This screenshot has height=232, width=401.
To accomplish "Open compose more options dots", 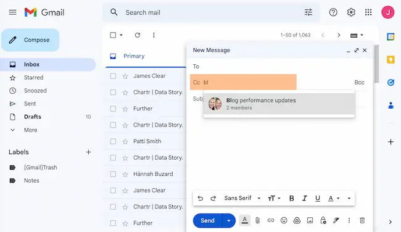I will click(349, 220).
